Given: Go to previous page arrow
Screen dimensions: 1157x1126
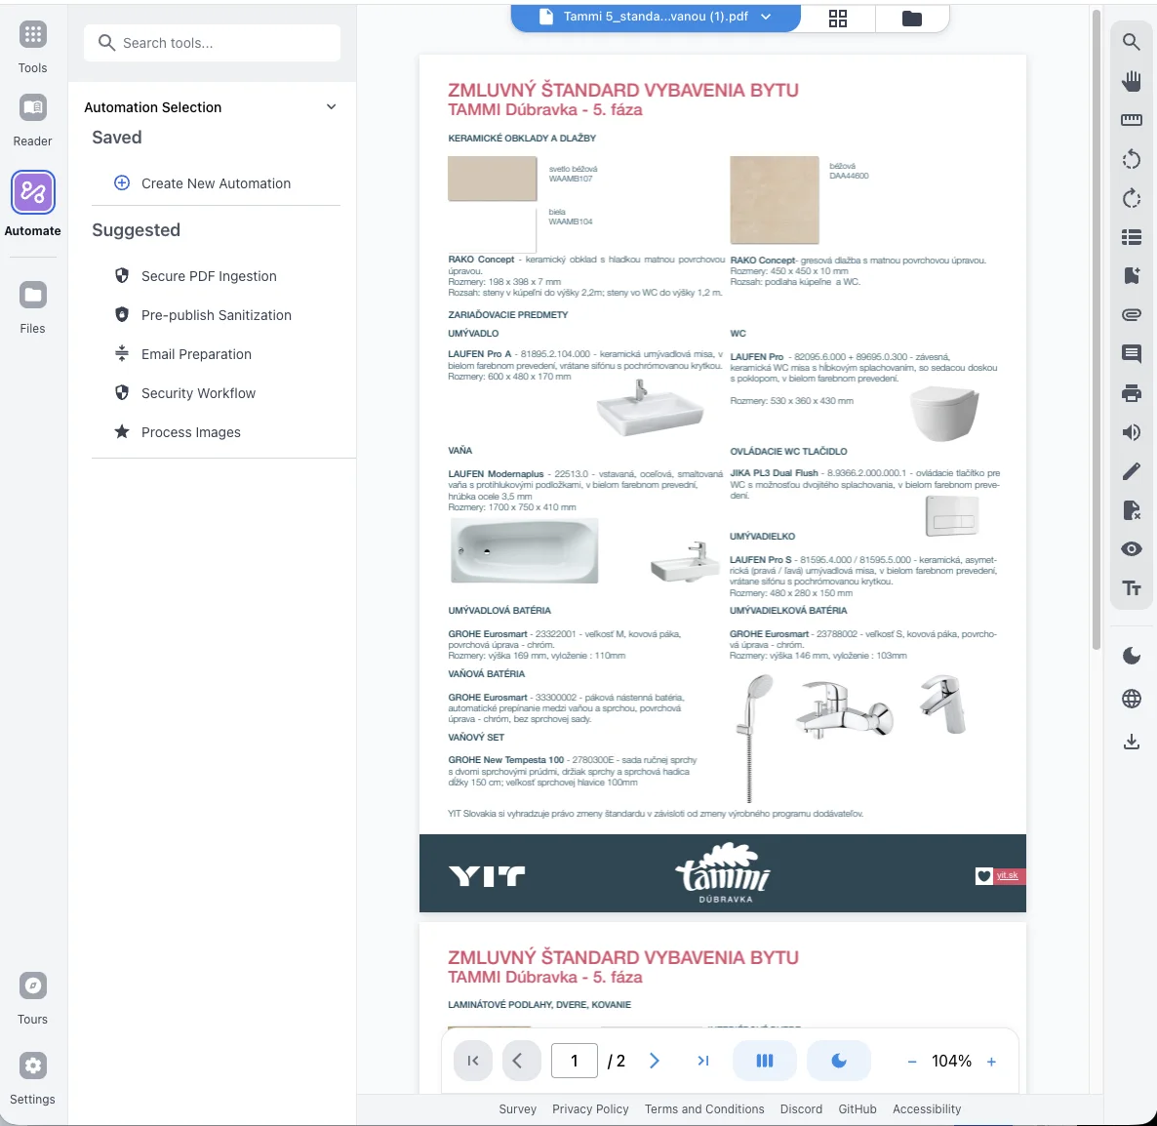Looking at the screenshot, I should [521, 1061].
